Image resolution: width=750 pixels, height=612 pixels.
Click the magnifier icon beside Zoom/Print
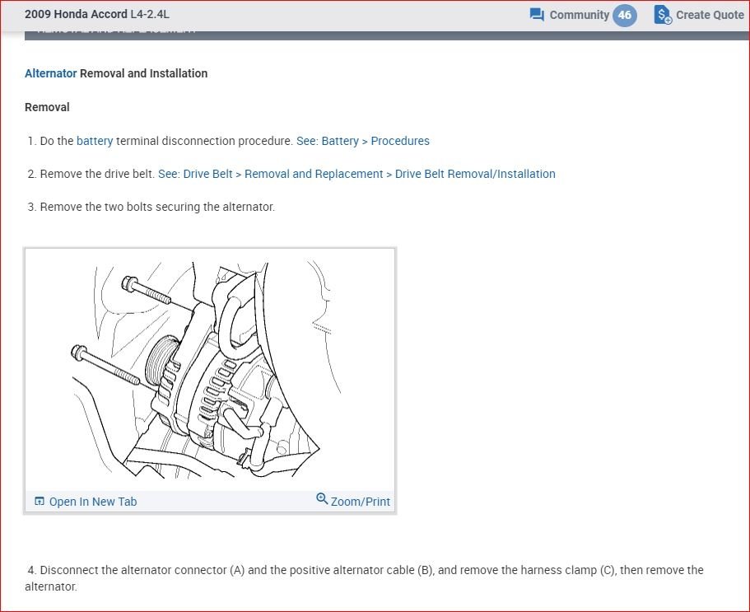(x=322, y=499)
